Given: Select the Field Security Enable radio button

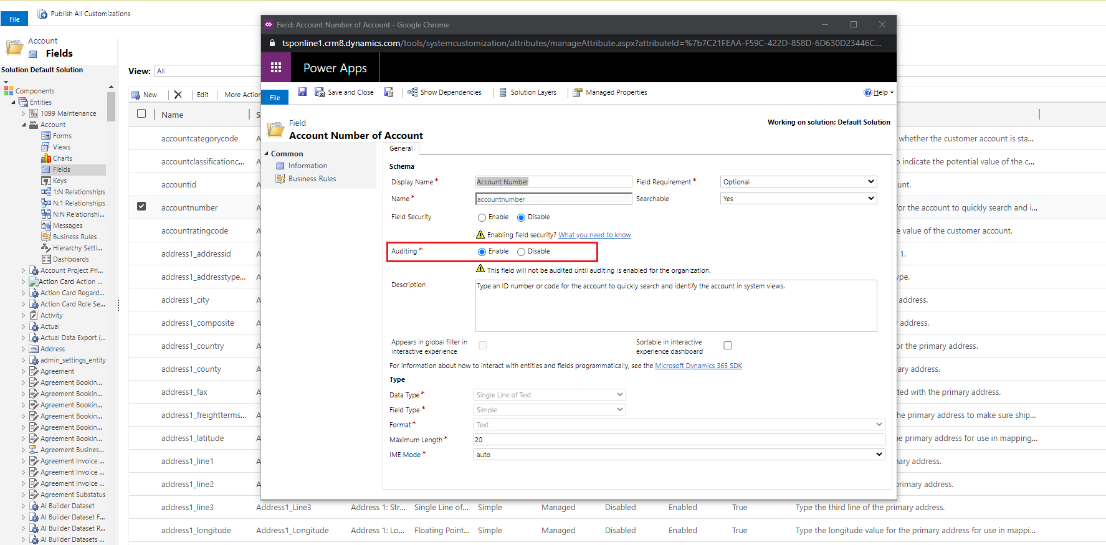Looking at the screenshot, I should tap(482, 217).
